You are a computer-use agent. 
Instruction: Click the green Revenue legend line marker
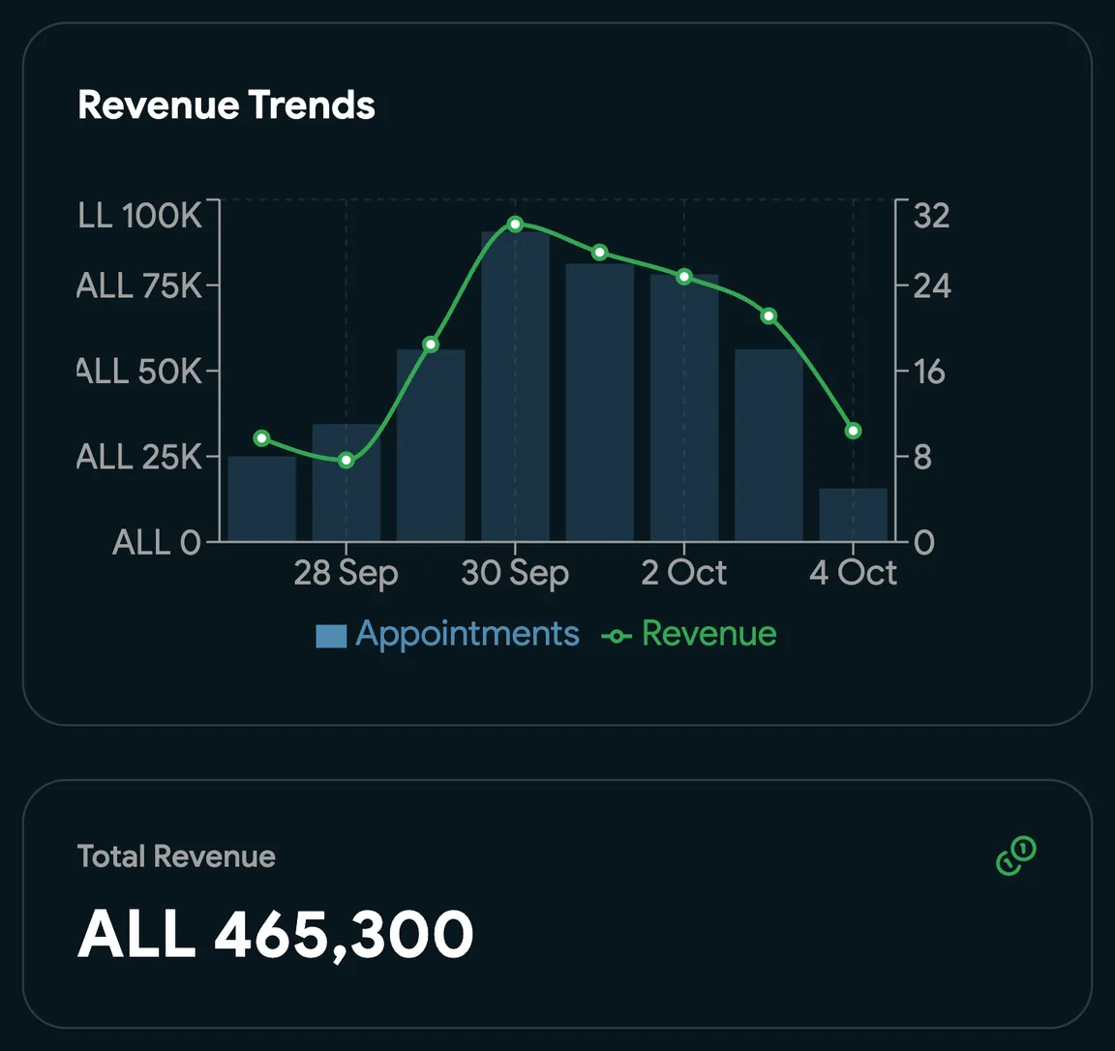tap(617, 636)
